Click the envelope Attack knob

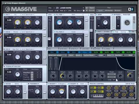tap(63, 76)
